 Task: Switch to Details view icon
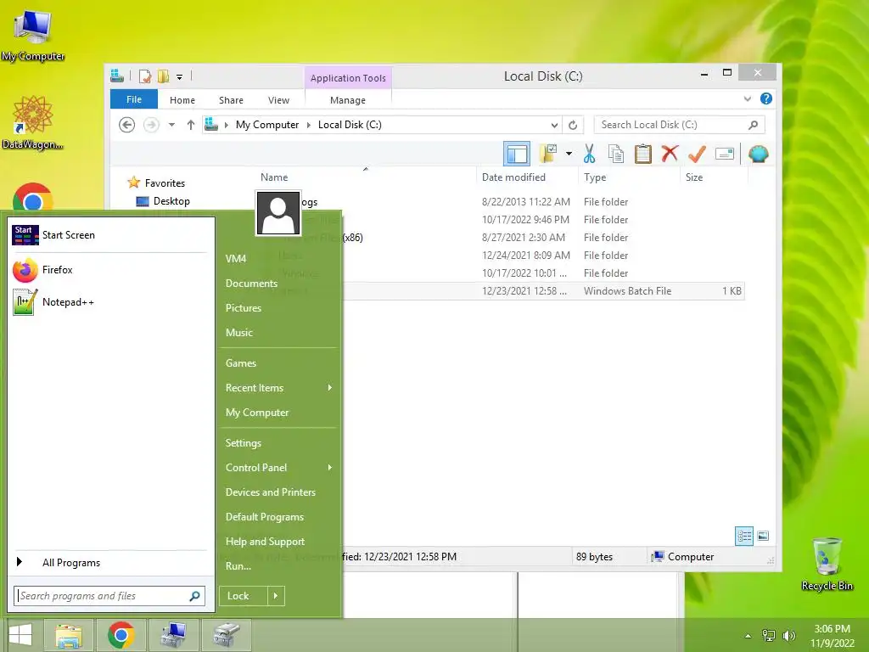click(743, 536)
